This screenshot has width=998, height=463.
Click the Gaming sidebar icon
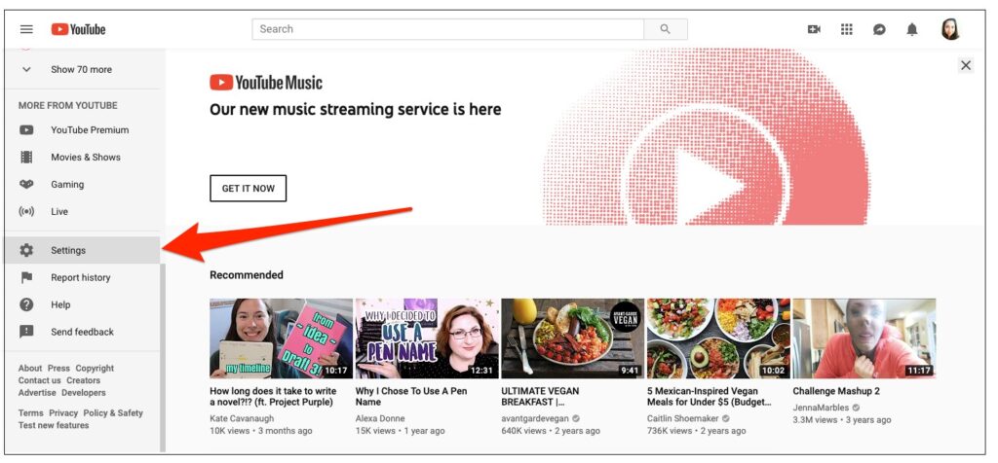click(26, 184)
